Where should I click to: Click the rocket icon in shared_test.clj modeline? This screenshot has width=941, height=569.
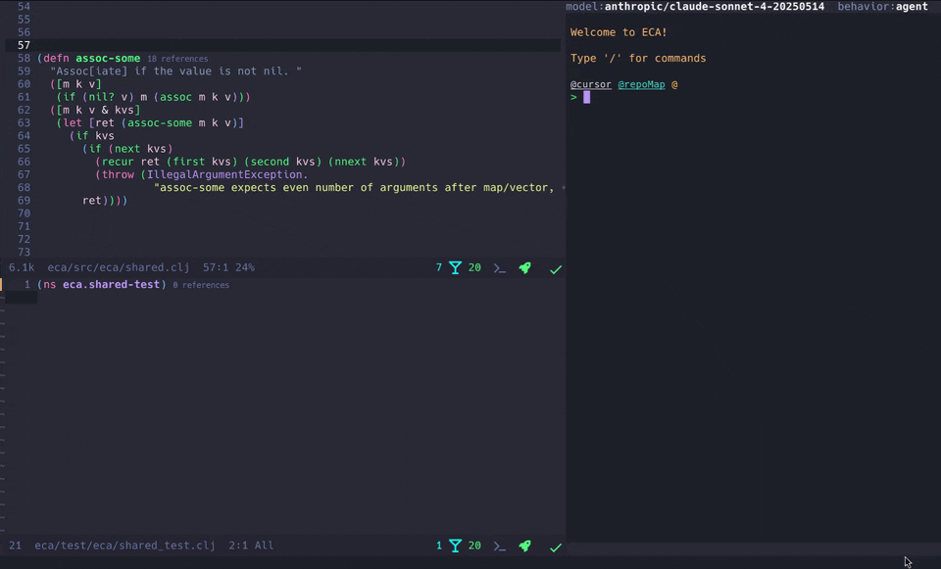tap(525, 545)
